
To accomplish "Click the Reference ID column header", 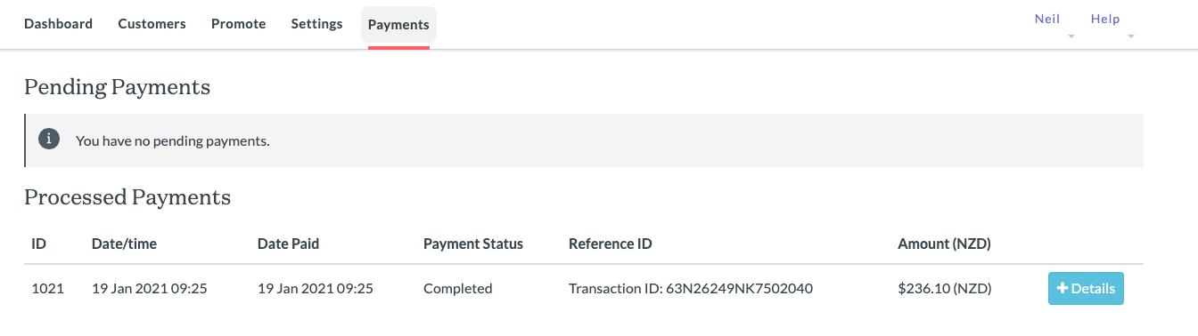I will tap(611, 244).
